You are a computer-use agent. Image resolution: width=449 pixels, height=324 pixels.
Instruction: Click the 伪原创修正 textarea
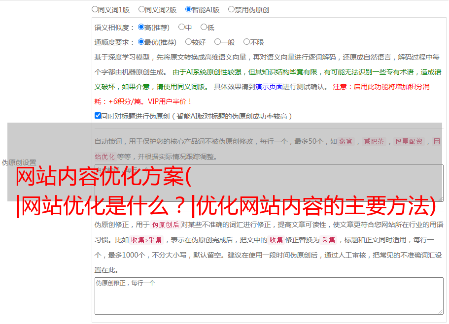coord(269,296)
